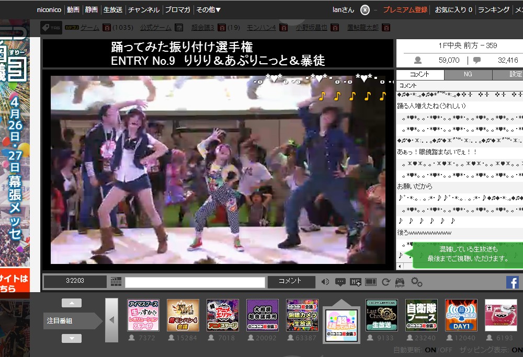Open the NG filter settings icon
This screenshot has height=357, width=523.
(x=356, y=282)
